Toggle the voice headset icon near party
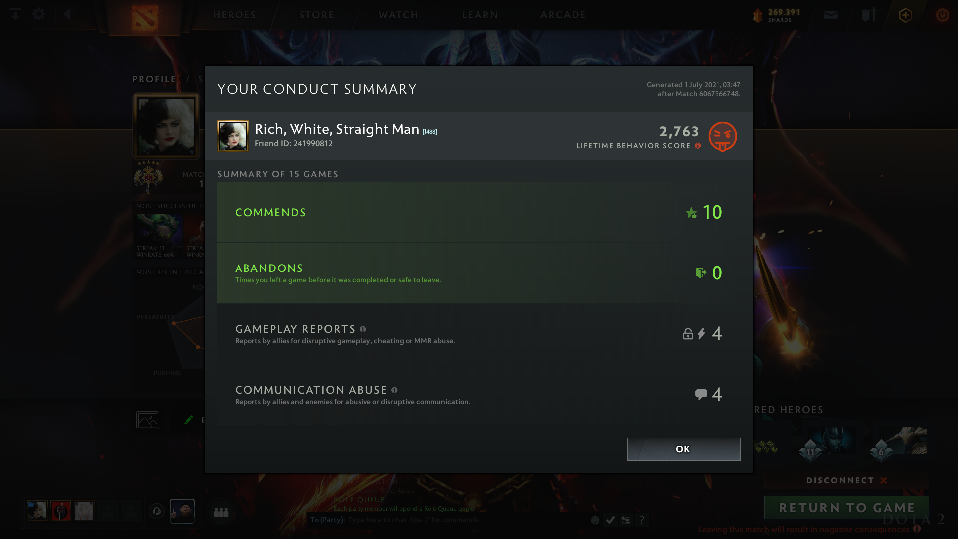This screenshot has height=539, width=958. point(157,511)
